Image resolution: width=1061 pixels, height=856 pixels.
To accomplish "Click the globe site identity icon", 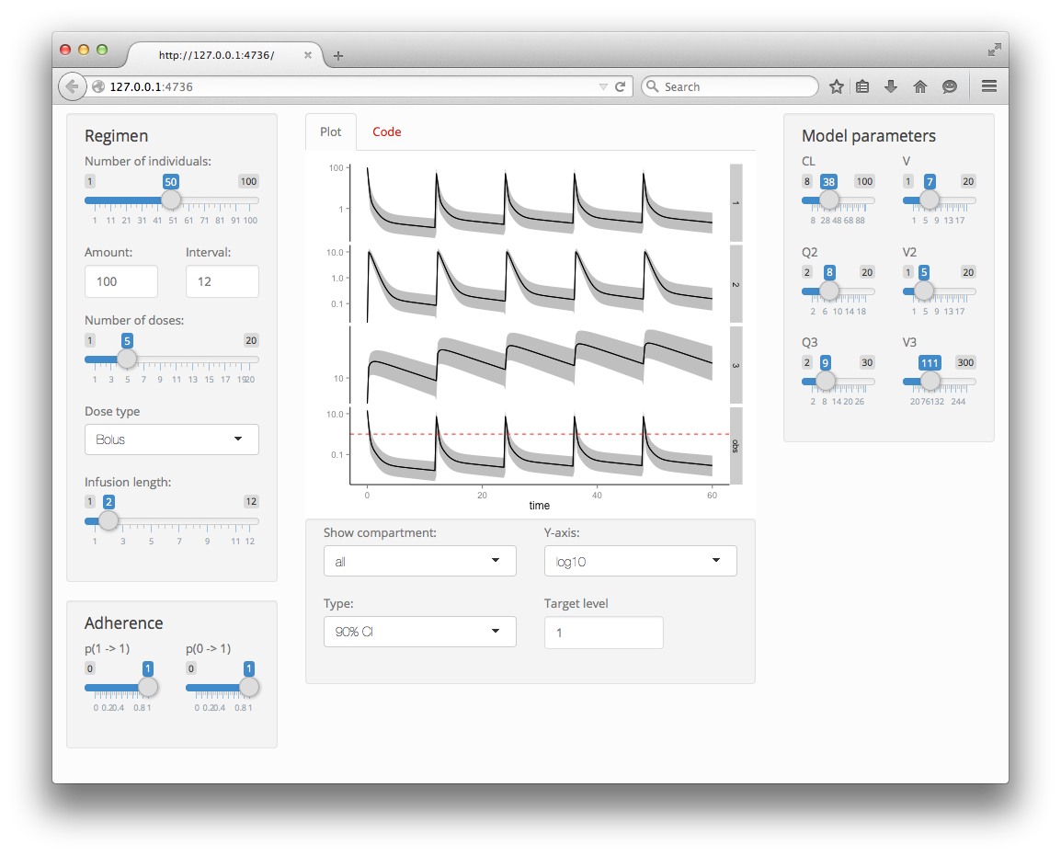I will click(98, 86).
